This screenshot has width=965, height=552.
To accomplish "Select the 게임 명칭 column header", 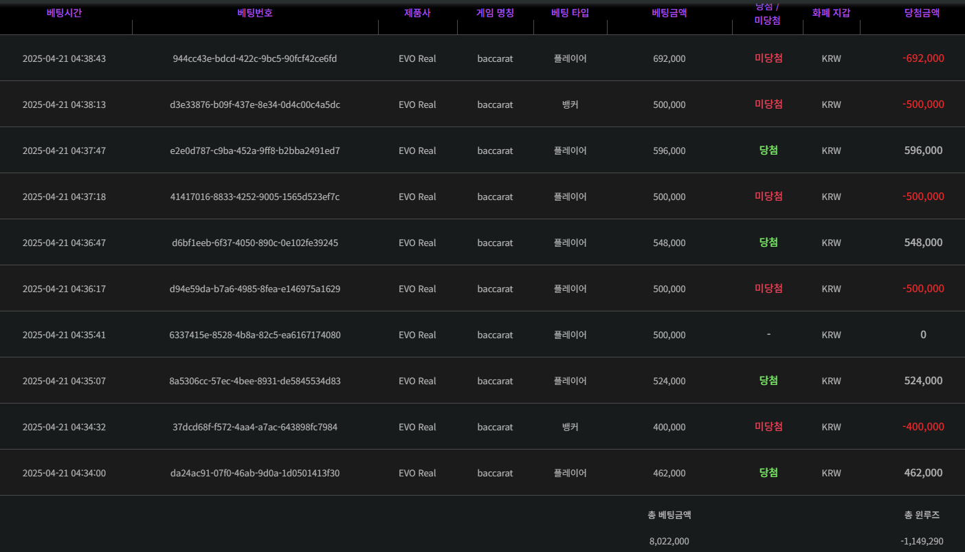I will pyautogui.click(x=495, y=13).
